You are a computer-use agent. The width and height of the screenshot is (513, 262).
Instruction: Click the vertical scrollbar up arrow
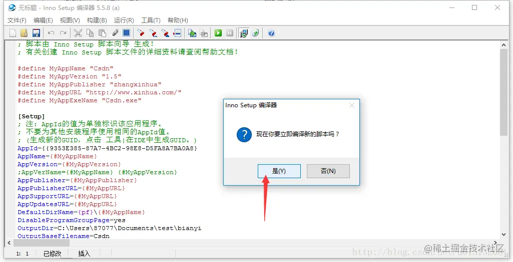point(503,44)
